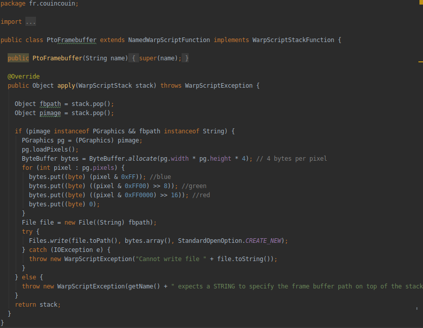This screenshot has height=328, width=423.
Task: Click the "return stack;" statement
Action: coord(38,305)
